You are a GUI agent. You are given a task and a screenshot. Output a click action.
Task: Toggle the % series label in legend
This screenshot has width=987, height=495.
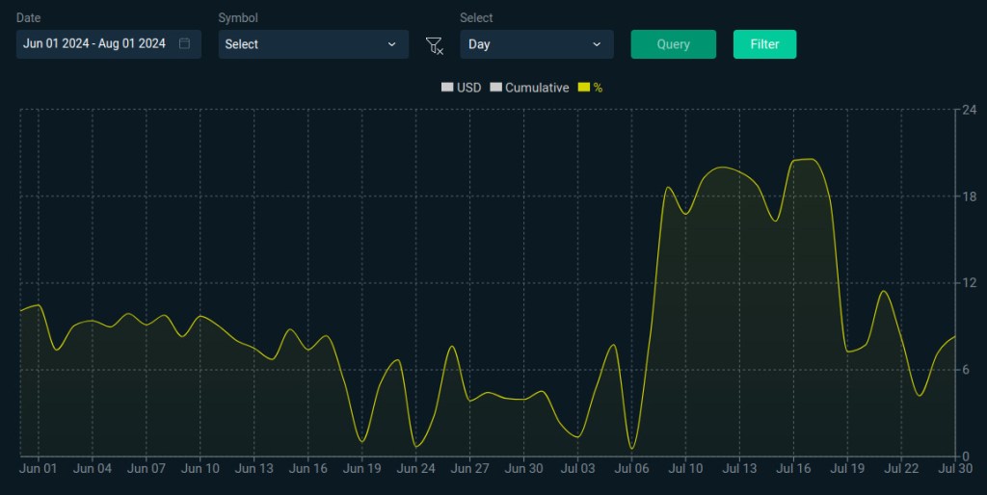598,88
